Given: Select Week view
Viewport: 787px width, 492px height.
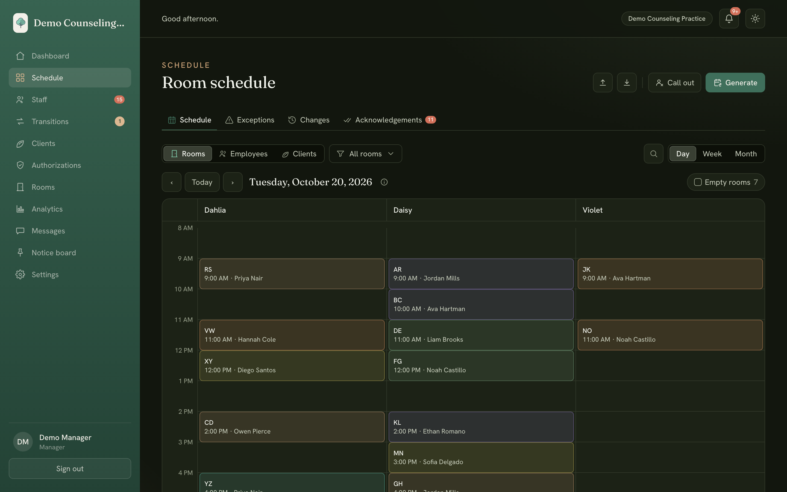Looking at the screenshot, I should (712, 154).
